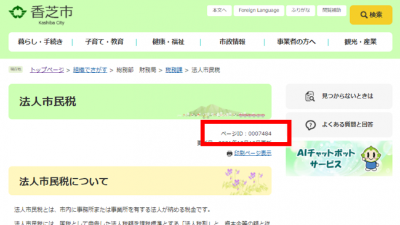Open 健康・福祉 menu

(169, 42)
